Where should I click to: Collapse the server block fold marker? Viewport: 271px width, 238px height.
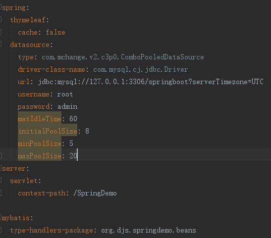0,168
